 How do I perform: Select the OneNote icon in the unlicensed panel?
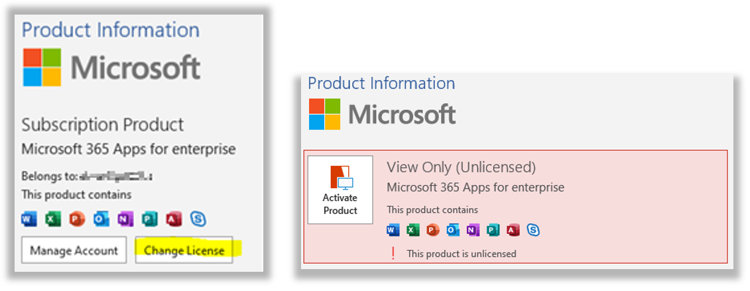pos(473,230)
